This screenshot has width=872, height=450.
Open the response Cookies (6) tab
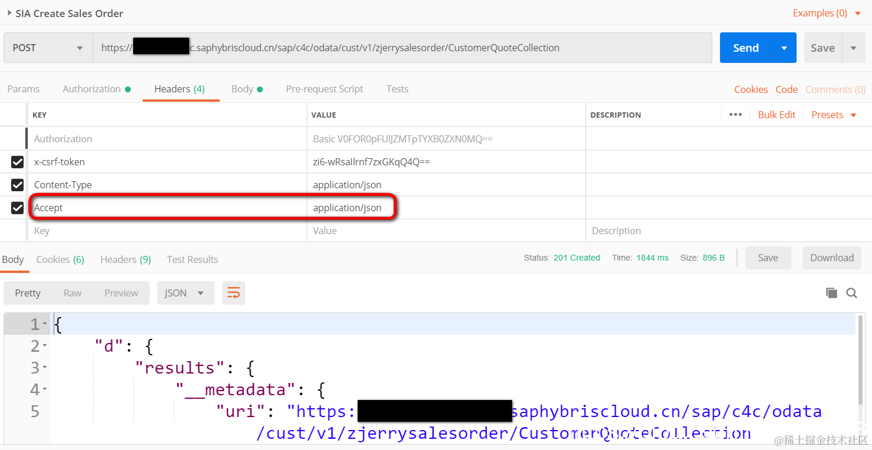pyautogui.click(x=60, y=259)
